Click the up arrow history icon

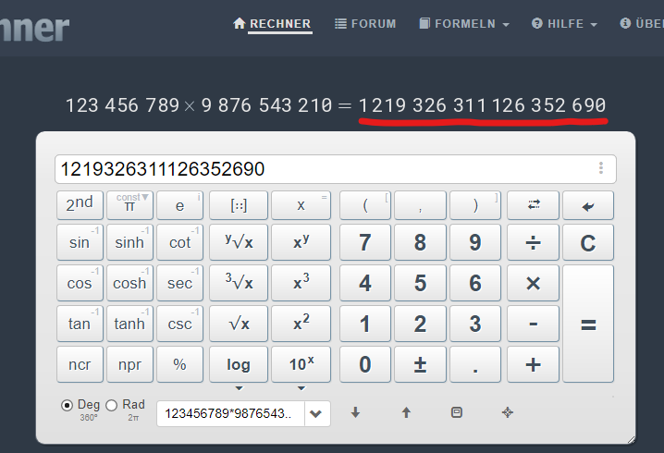406,412
